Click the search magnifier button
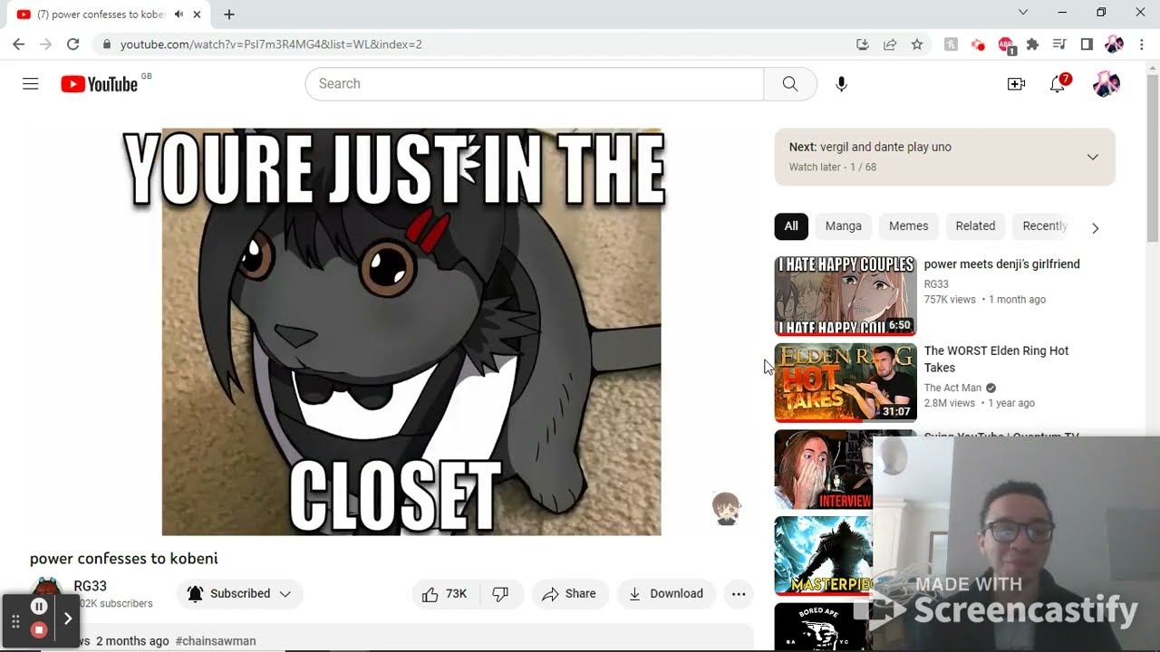This screenshot has width=1160, height=652. point(790,84)
